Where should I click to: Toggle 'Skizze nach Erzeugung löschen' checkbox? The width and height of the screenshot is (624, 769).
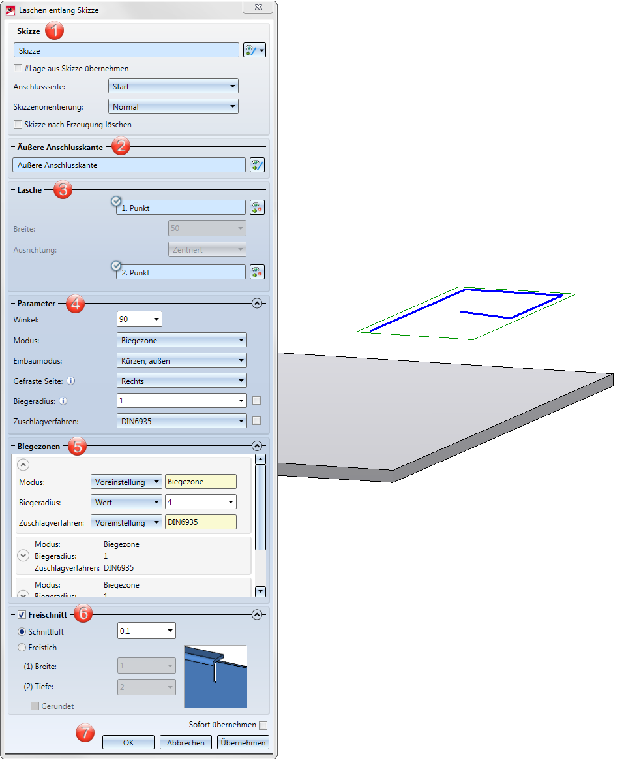coord(18,124)
